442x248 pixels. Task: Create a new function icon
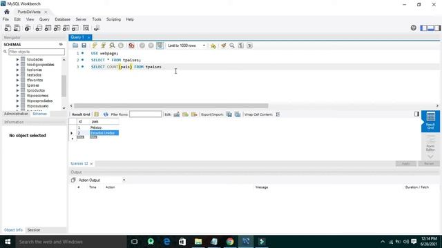point(75,28)
